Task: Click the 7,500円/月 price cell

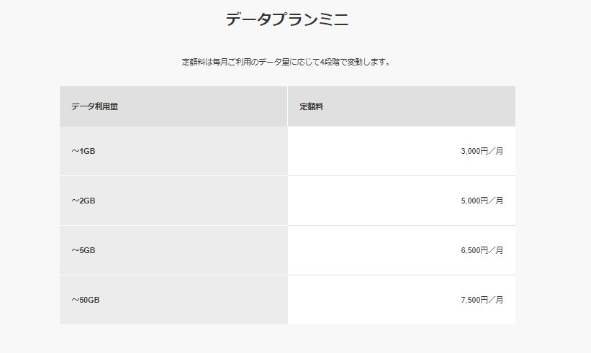Action: [402, 300]
